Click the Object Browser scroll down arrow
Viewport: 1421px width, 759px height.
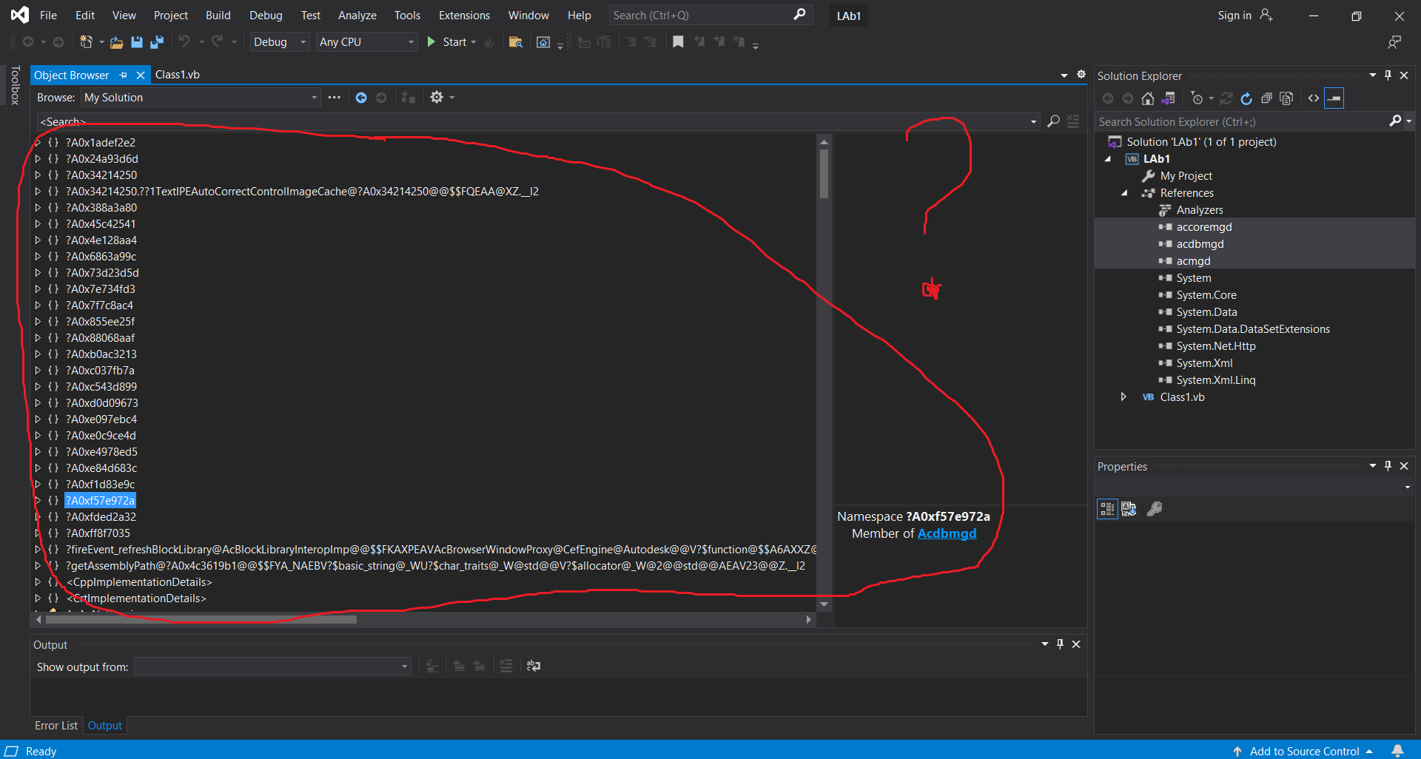point(824,604)
